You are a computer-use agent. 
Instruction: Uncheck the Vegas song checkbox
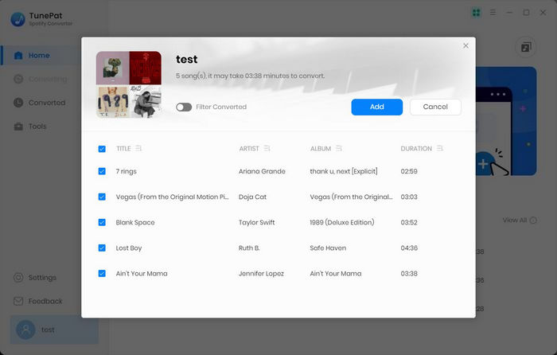[x=102, y=197]
